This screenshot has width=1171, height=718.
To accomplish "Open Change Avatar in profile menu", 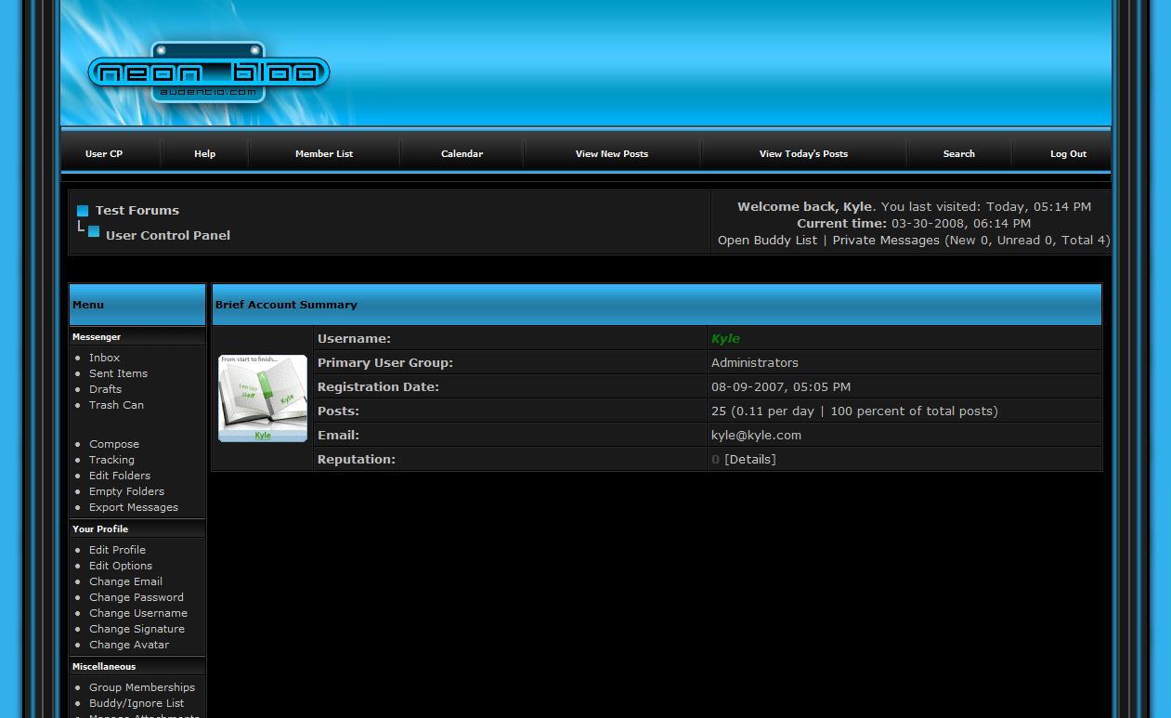I will click(x=129, y=645).
